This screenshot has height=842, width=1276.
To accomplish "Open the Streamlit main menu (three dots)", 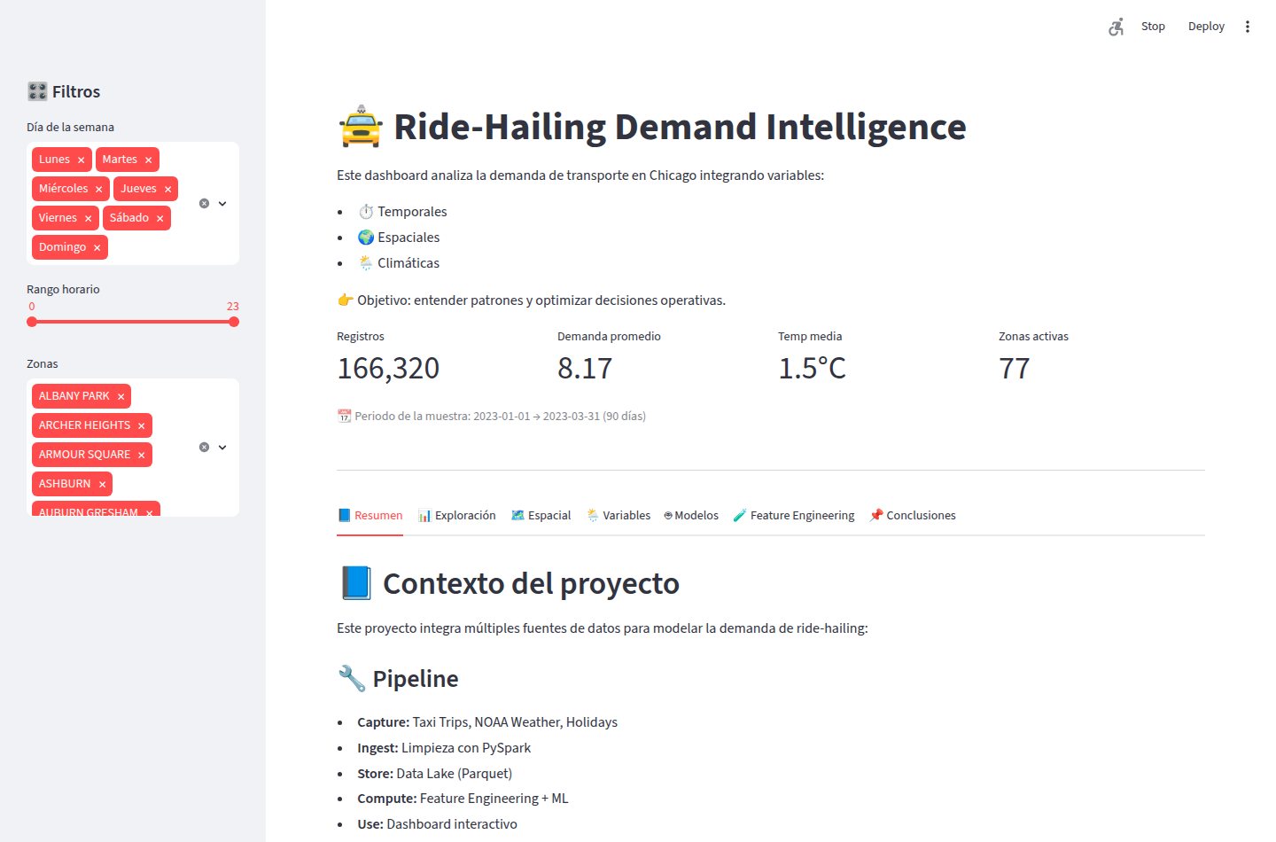I will pos(1248,27).
